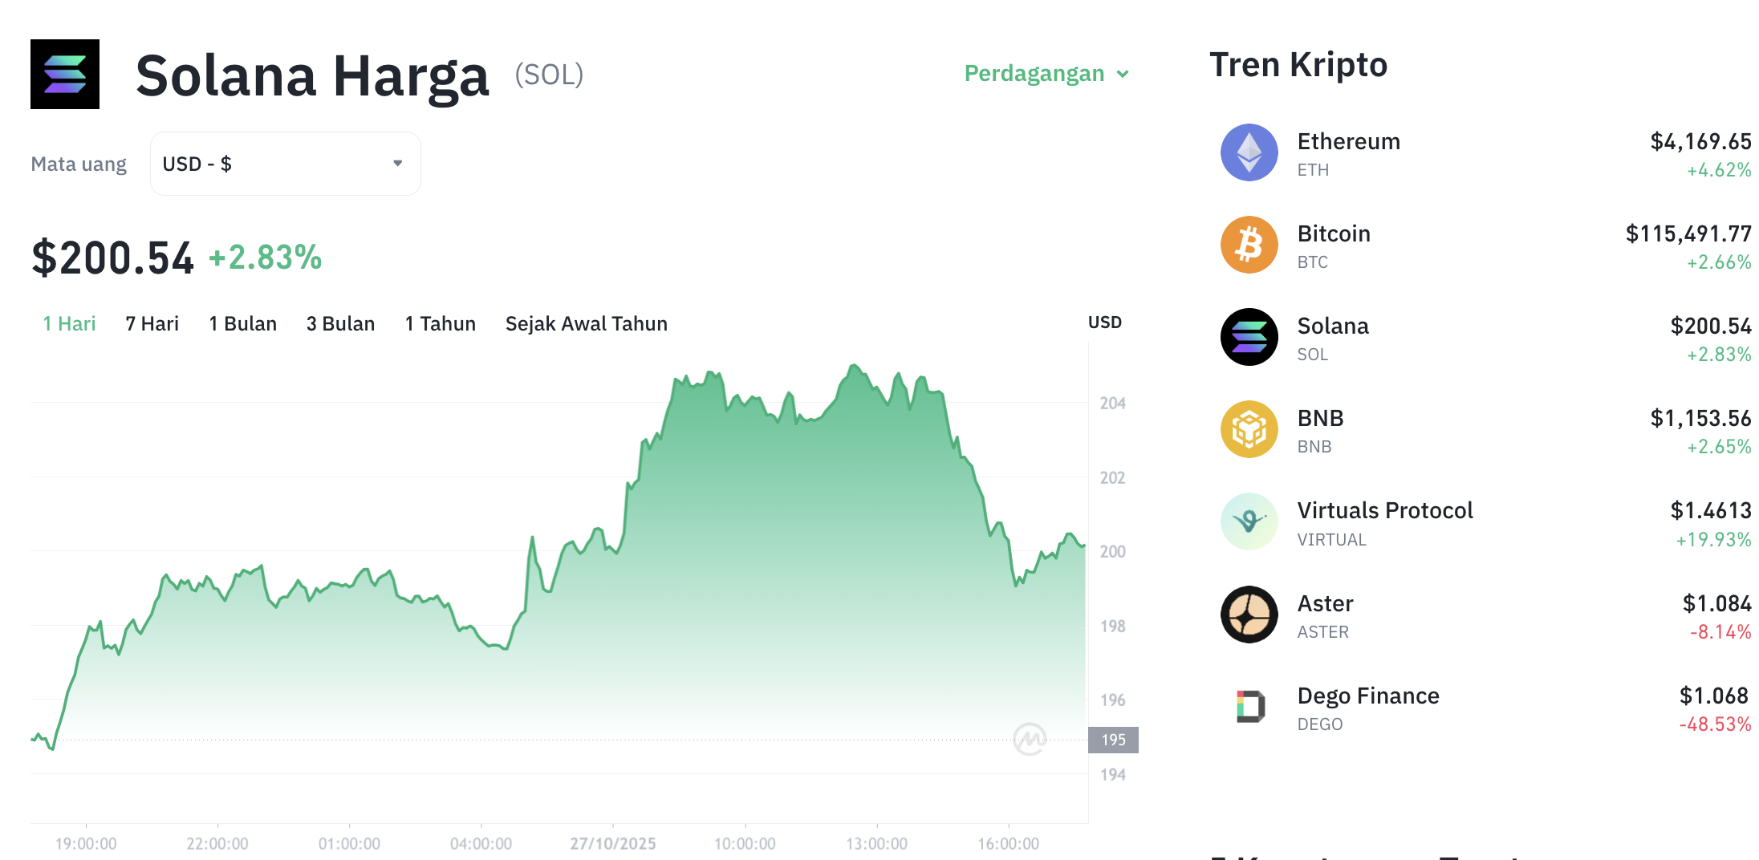This screenshot has height=860, width=1759.
Task: Click the Bitcoin coin icon
Action: [1249, 245]
